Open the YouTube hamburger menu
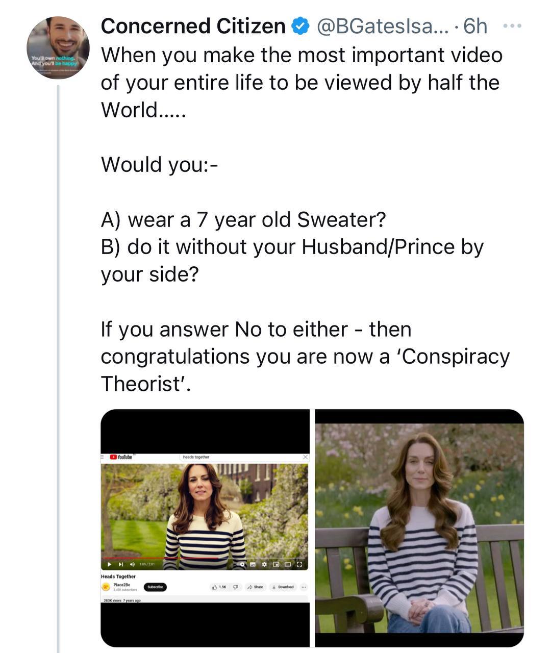 point(103,457)
